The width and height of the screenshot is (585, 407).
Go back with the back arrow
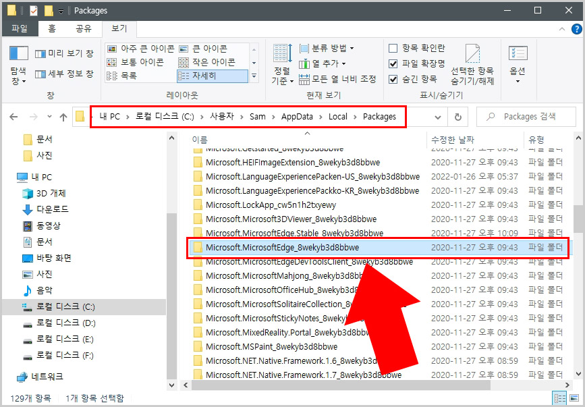[13, 117]
